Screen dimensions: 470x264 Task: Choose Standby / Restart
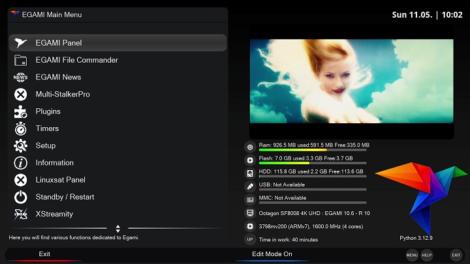[117, 197]
